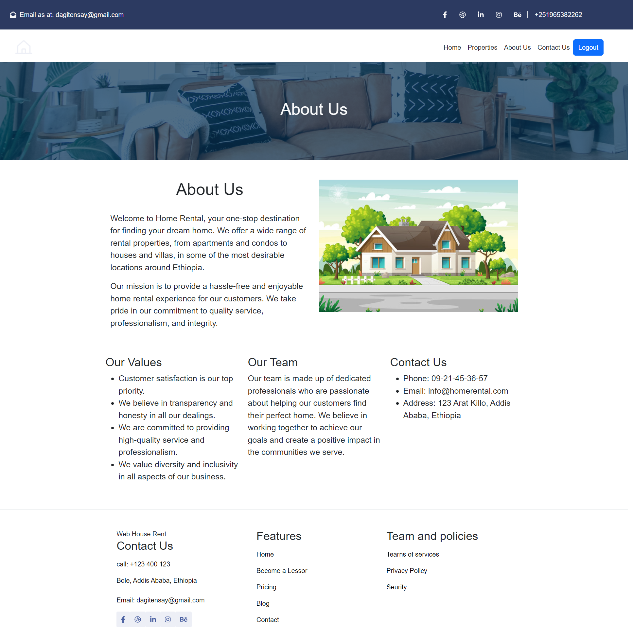Click the Pricing link in footer features
Image resolution: width=633 pixels, height=642 pixels.
tap(267, 586)
